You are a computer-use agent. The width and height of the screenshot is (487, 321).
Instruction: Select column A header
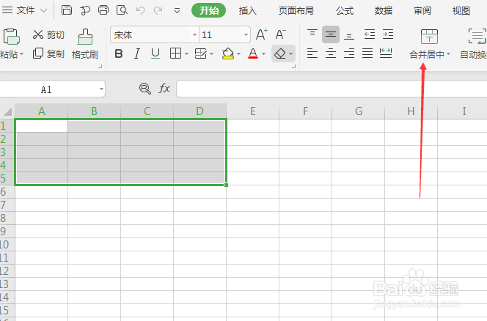click(x=41, y=111)
